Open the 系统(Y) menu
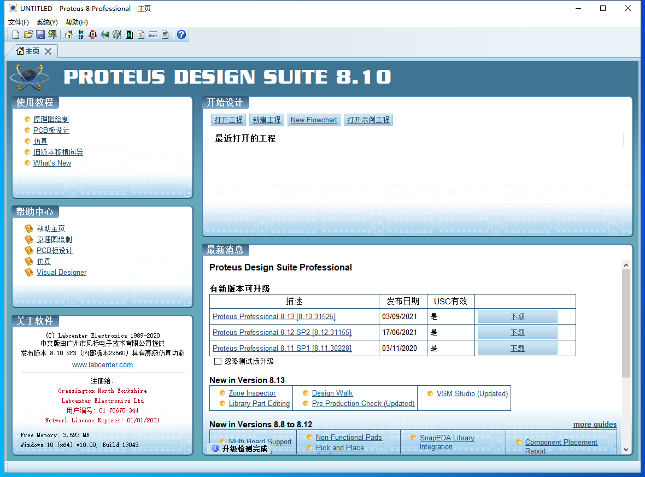 pyautogui.click(x=47, y=22)
